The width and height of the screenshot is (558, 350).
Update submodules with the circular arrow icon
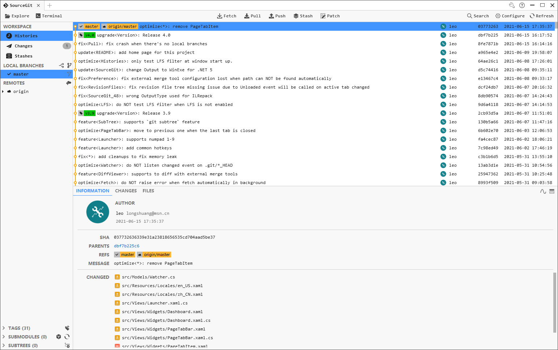pos(67,337)
